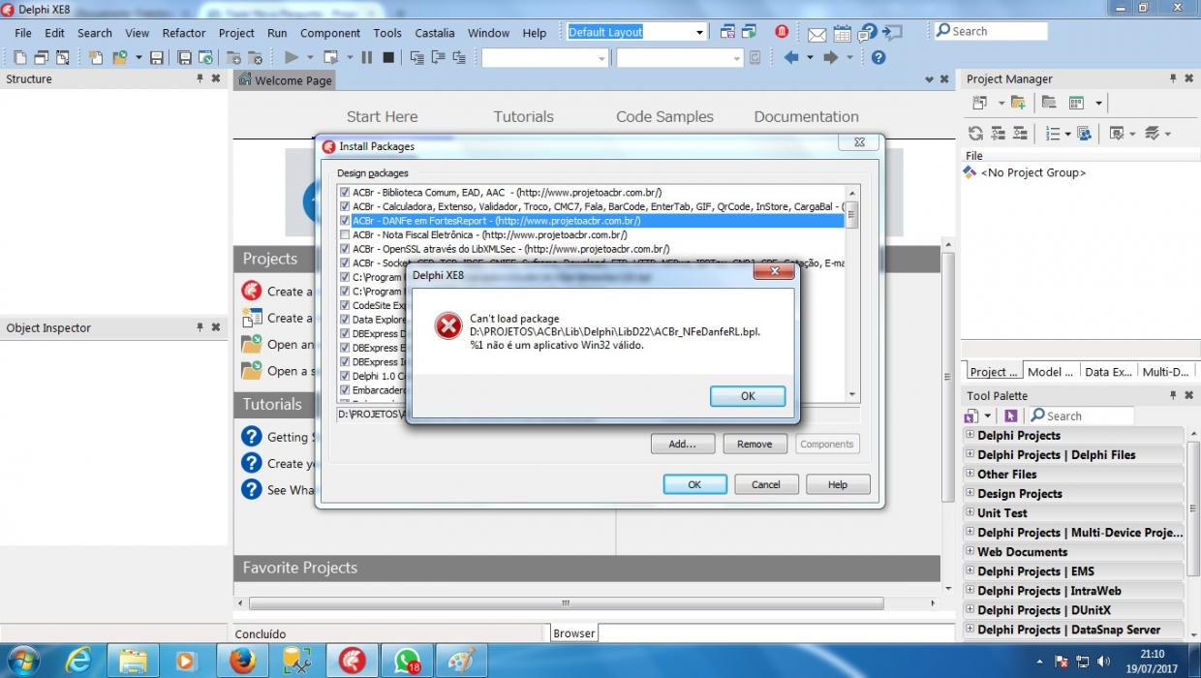1201x678 pixels.
Task: Click the Trace Into icon
Action: pyautogui.click(x=416, y=58)
